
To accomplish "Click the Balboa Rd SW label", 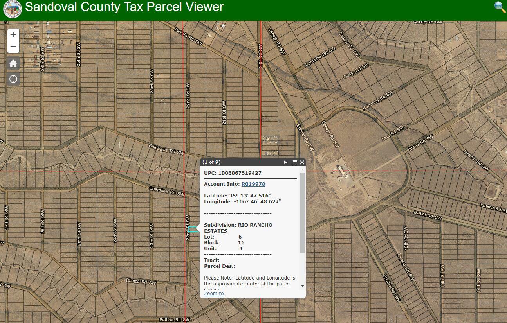I will (175, 320).
